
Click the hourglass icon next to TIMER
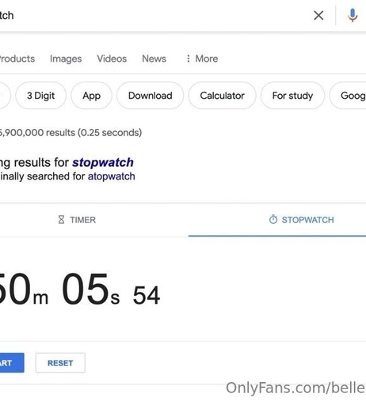[61, 219]
